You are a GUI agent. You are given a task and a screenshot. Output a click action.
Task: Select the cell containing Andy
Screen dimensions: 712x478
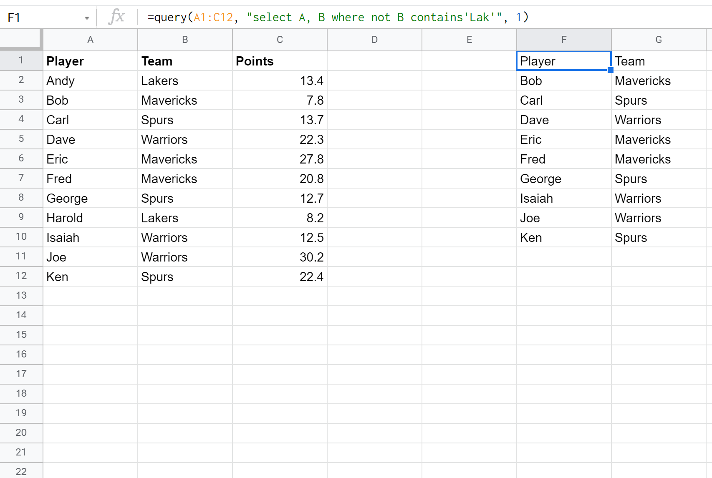coord(90,81)
